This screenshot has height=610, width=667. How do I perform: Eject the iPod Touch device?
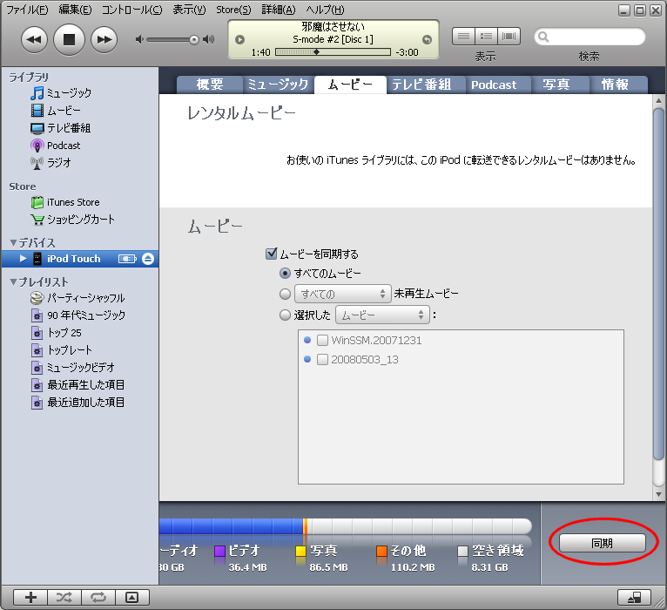pyautogui.click(x=148, y=259)
